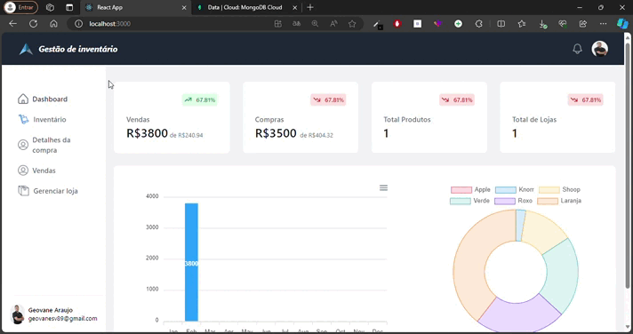Open the user avatar in header
This screenshot has height=334, width=633.
[x=599, y=49]
